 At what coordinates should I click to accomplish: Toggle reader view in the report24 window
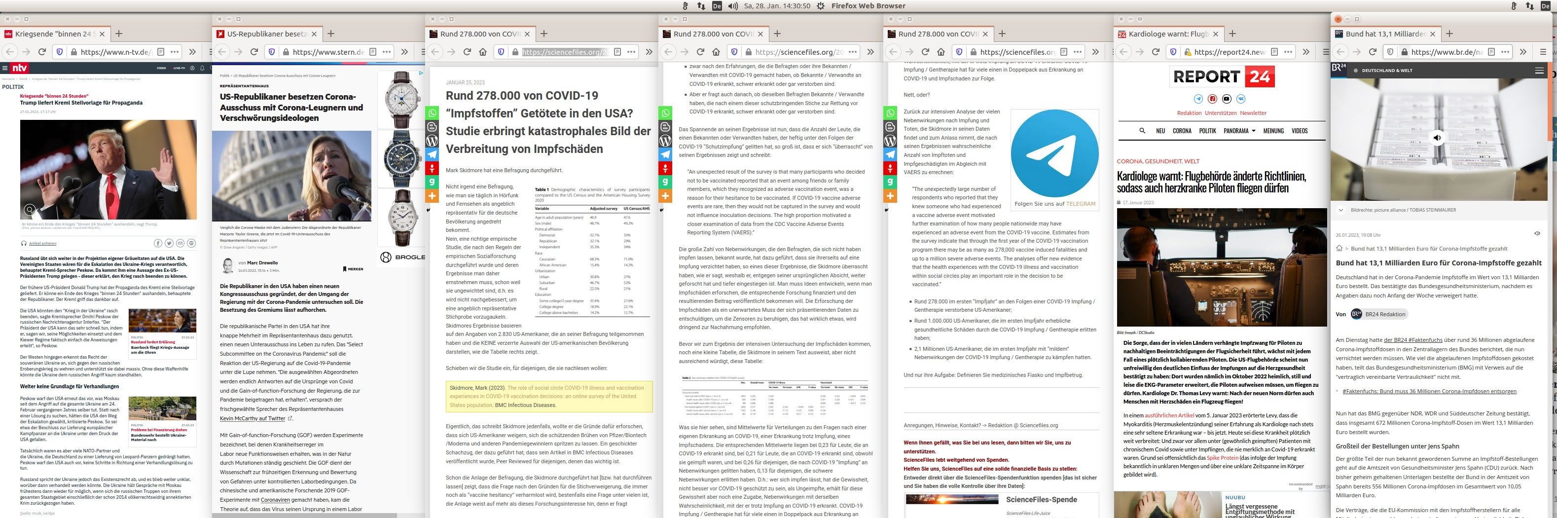pyautogui.click(x=1274, y=52)
